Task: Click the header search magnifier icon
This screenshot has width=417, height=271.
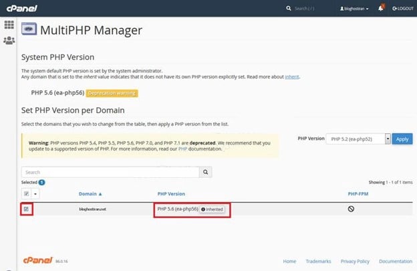Action: 289,9
